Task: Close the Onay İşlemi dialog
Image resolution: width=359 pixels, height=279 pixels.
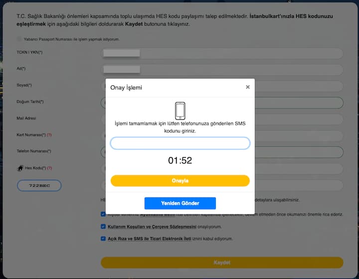Action: click(247, 87)
